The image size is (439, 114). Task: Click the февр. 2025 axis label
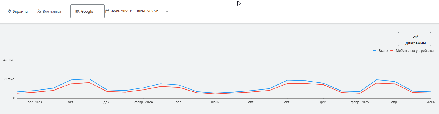pyautogui.click(x=359, y=102)
